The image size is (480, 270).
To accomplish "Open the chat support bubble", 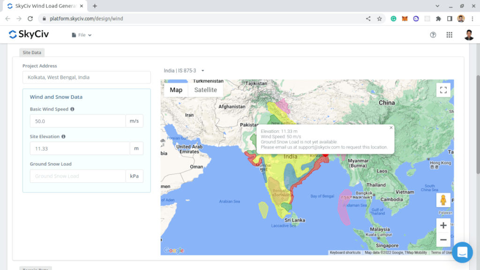I will (x=462, y=252).
